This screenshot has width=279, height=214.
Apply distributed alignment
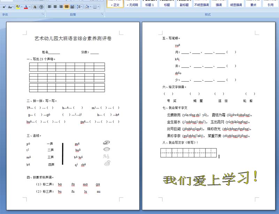pos(72,7)
